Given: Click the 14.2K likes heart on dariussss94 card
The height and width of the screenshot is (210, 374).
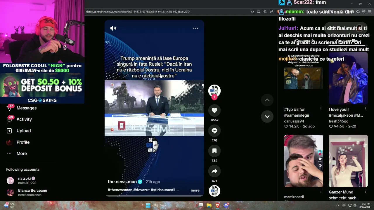Looking at the screenshot, I should (286, 127).
